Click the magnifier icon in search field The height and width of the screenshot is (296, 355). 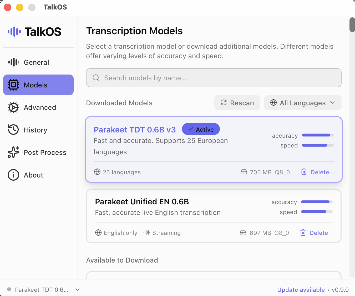click(96, 78)
